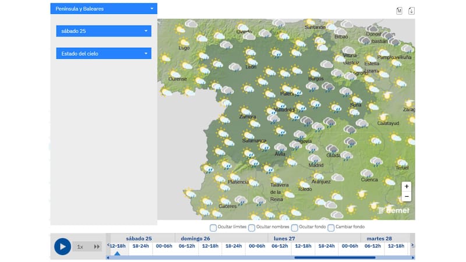
Task: Click the Bilbao label on the map
Action: coord(341,37)
